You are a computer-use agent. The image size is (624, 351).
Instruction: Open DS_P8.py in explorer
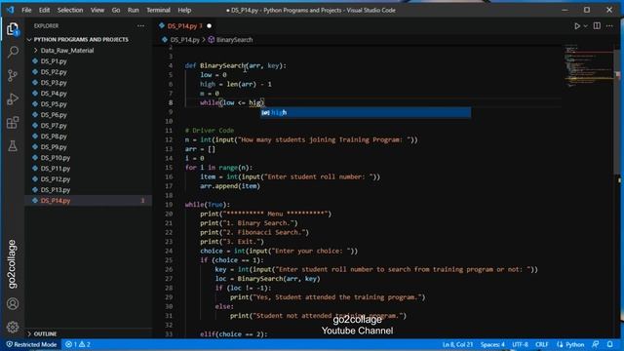click(x=54, y=136)
